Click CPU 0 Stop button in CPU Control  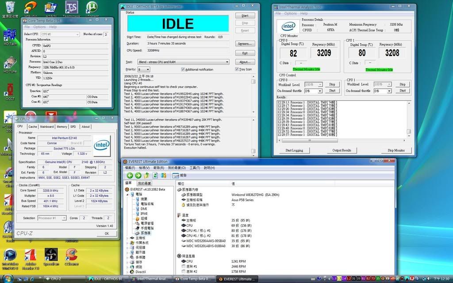[x=332, y=84]
